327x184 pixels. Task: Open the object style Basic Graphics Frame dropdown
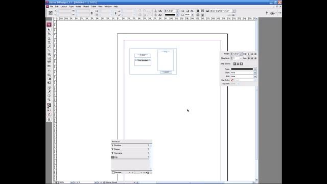point(233,11)
